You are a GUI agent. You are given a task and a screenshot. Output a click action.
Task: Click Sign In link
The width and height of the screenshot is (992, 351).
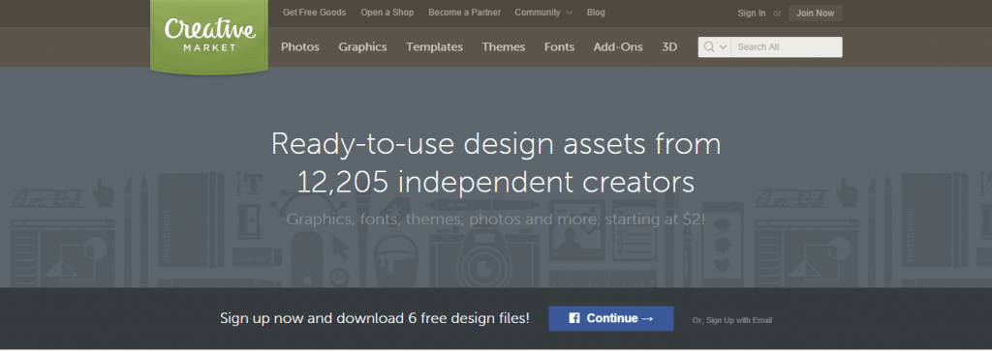point(752,14)
